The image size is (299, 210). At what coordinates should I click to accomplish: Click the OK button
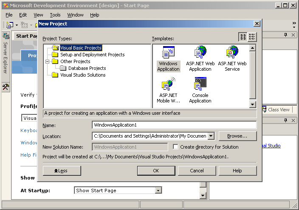coord(156,171)
